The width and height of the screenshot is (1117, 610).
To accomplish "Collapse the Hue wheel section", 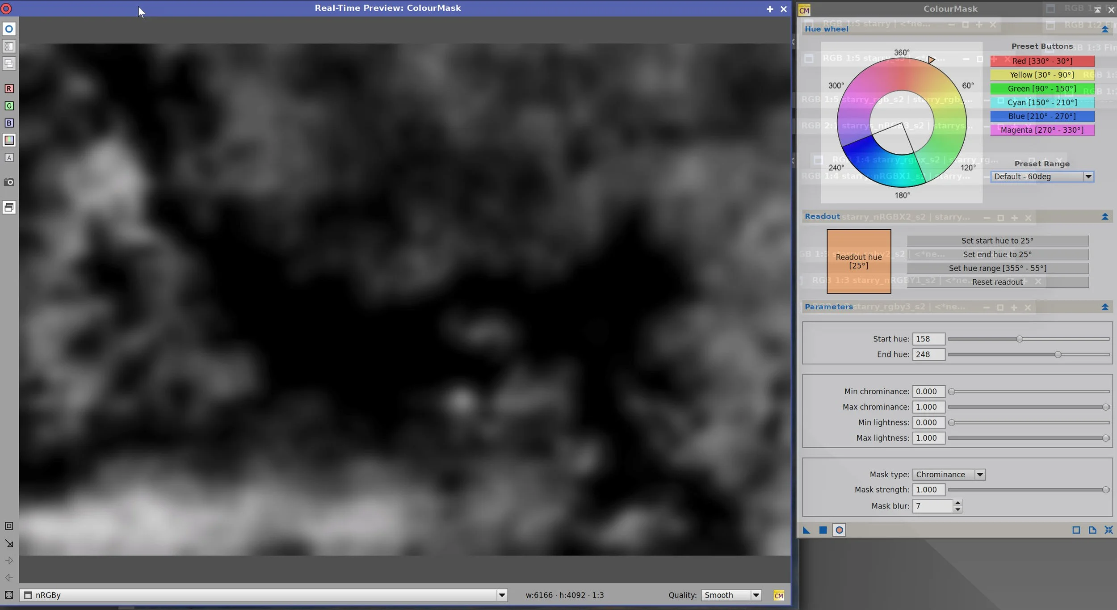I will (x=1104, y=29).
